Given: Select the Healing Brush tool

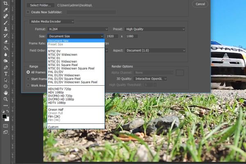Looking at the screenshot, I should [5, 16].
